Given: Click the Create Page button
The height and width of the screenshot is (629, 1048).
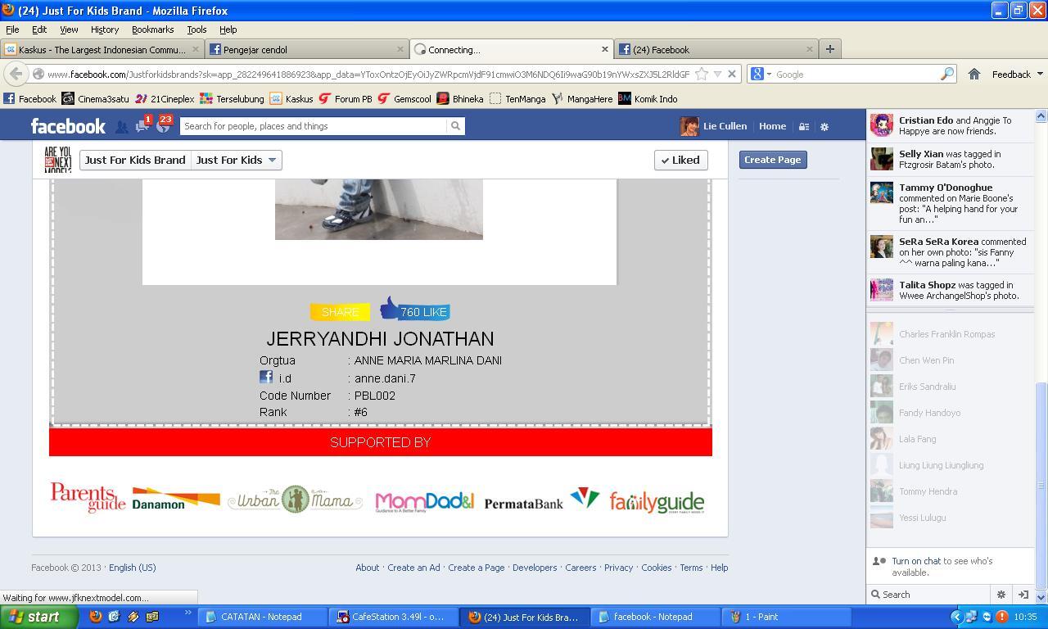Looking at the screenshot, I should 773,160.
